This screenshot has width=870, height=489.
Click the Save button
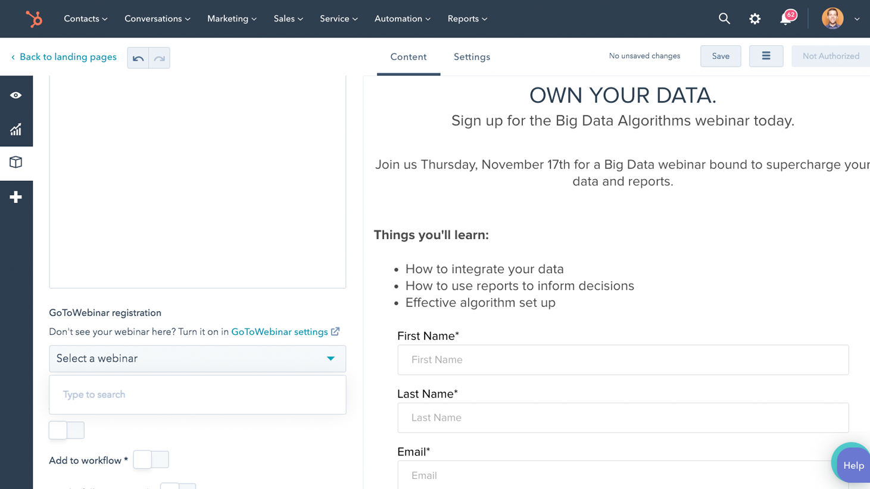[x=720, y=57]
